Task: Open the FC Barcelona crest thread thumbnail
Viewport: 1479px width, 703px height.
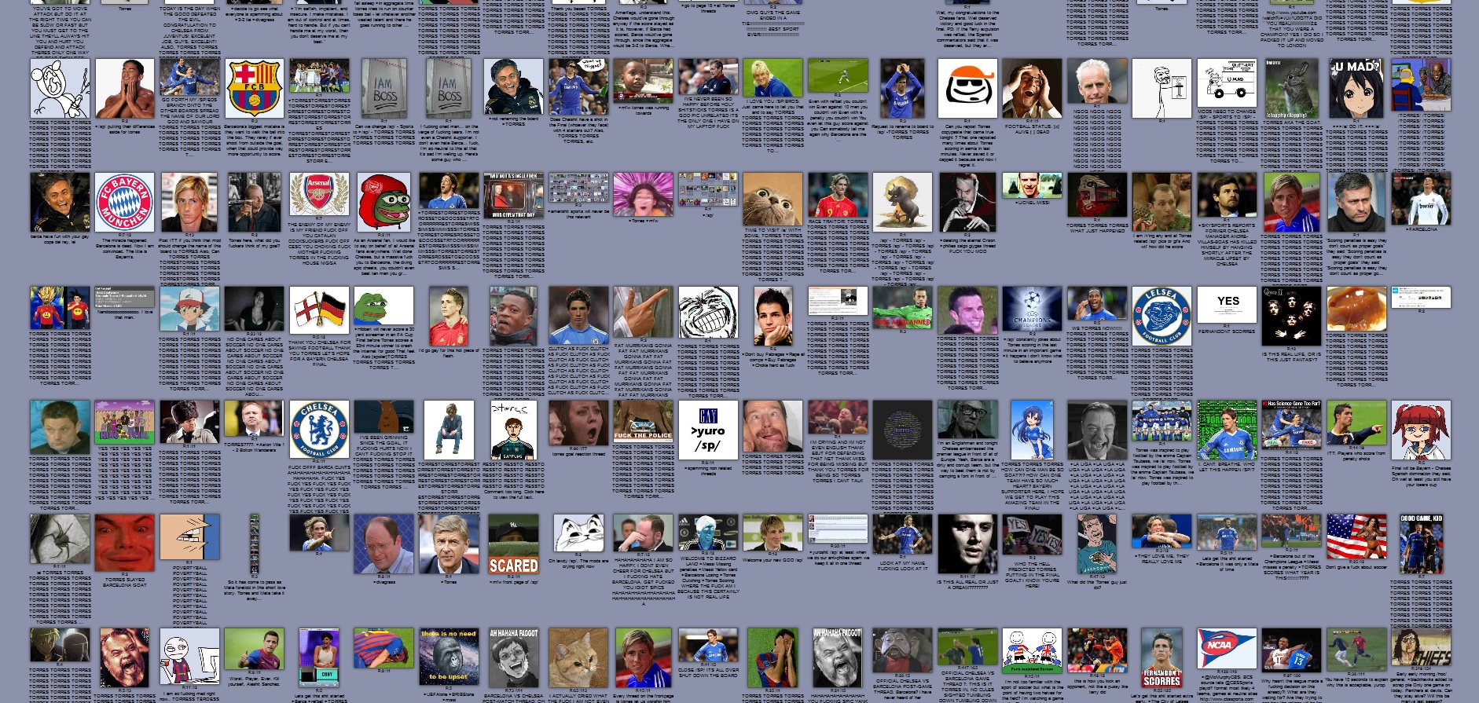Action: point(255,89)
